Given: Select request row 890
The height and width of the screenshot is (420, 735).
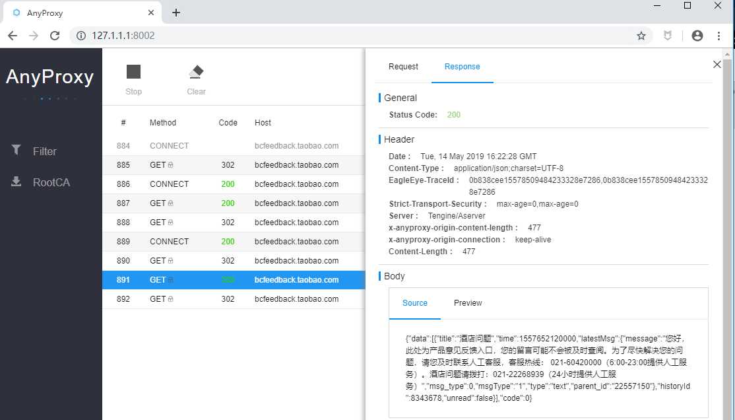Looking at the screenshot, I should point(234,261).
